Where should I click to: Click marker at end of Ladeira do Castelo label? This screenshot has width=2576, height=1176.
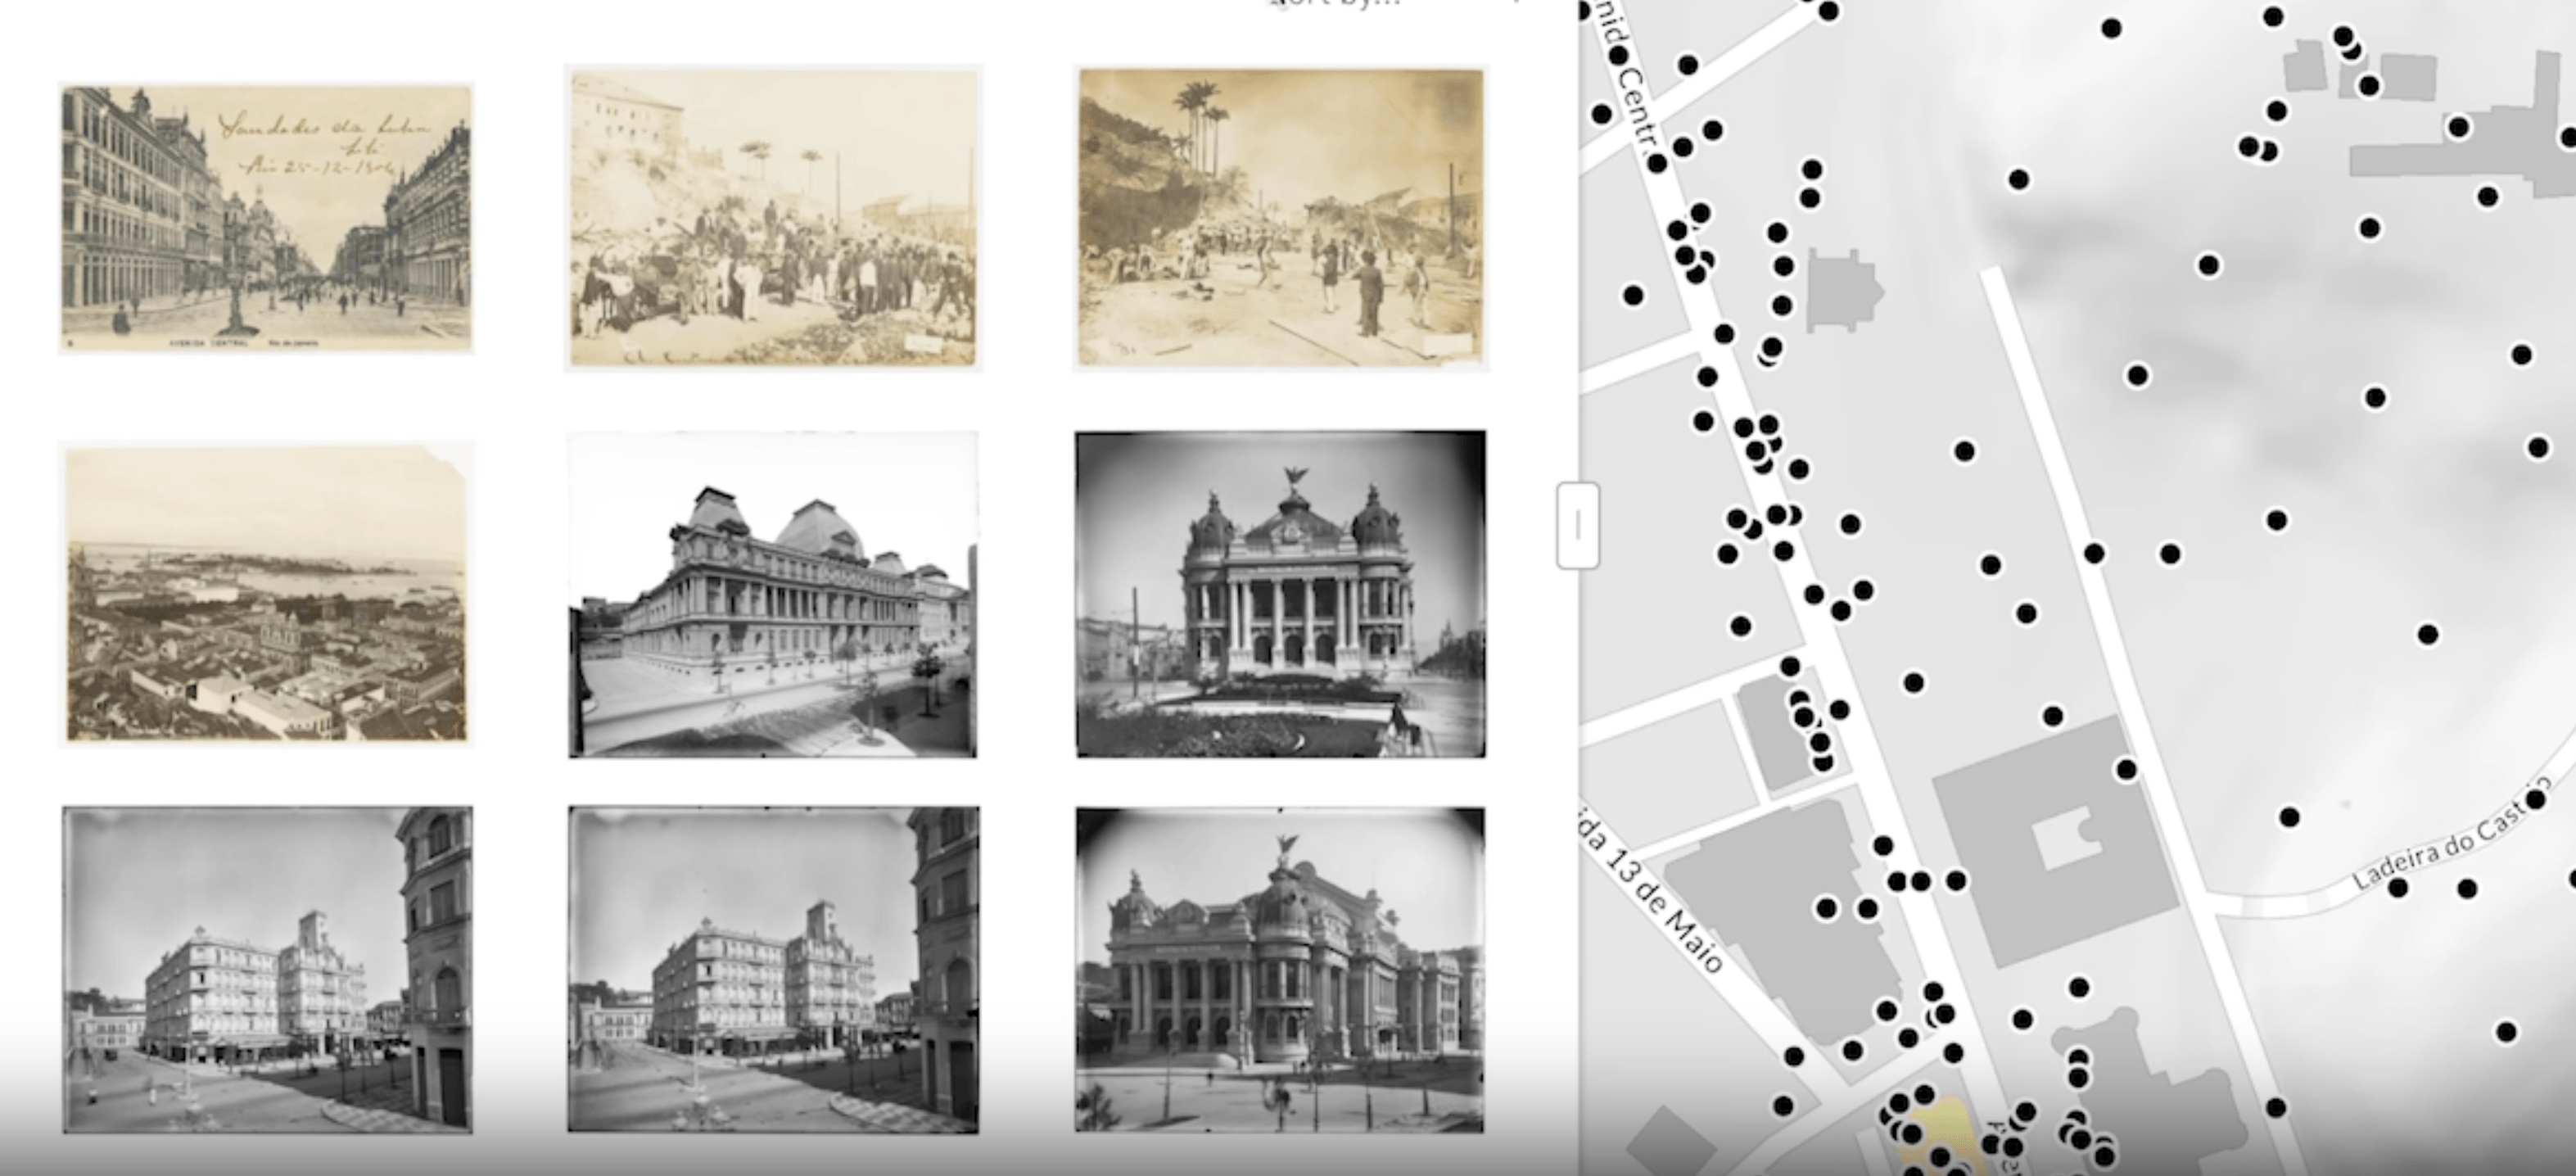point(2534,799)
